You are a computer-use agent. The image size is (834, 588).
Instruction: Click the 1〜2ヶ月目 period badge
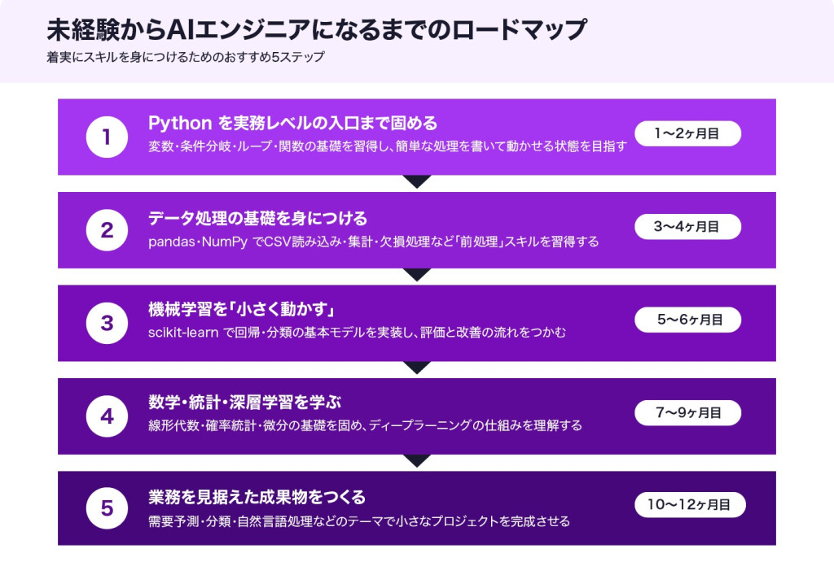coord(687,133)
